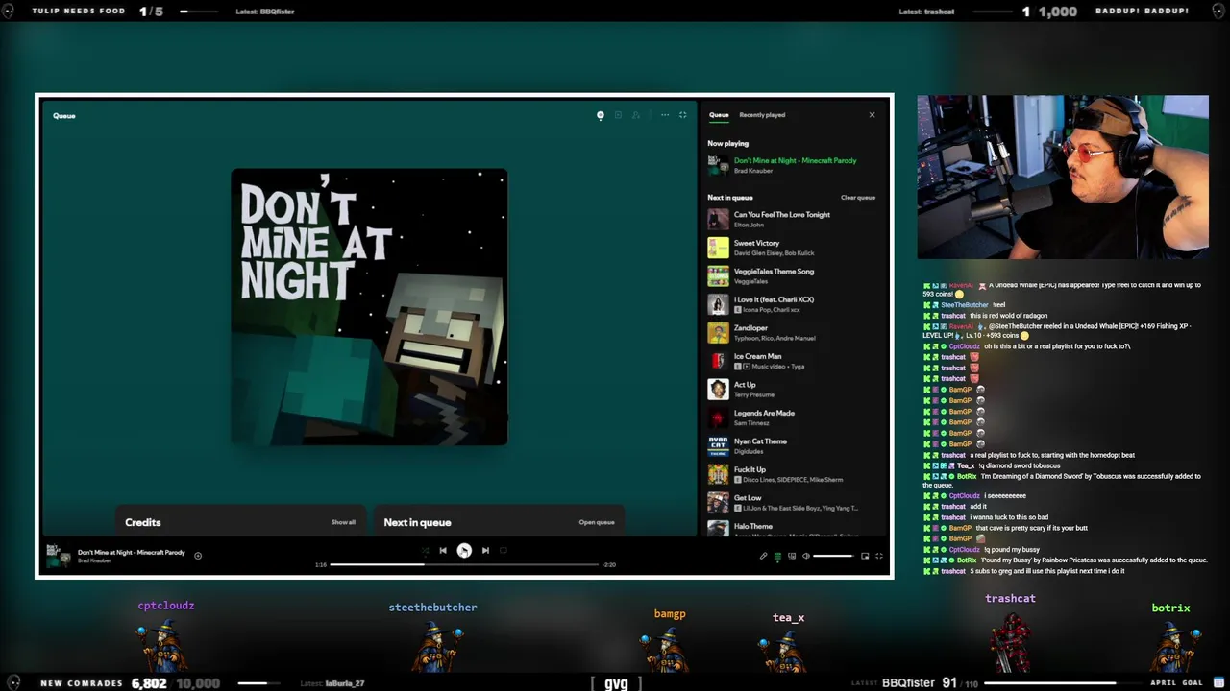Screen dimensions: 1230x691
Task: Click the white circle icon in the top toolbar
Action: click(601, 115)
